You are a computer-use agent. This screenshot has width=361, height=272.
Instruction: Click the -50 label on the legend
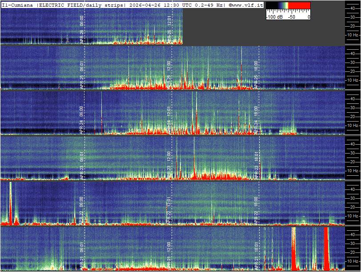pos(291,17)
